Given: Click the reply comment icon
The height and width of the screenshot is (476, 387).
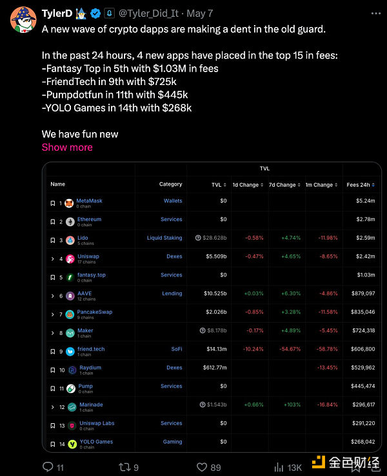Looking at the screenshot, I should [48, 466].
